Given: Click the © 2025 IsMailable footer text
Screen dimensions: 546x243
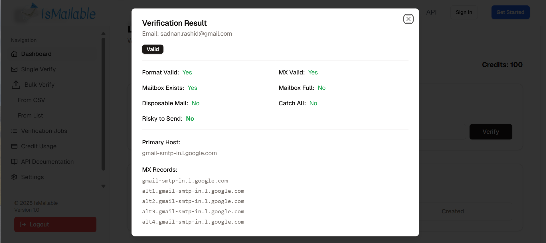Looking at the screenshot, I should click(36, 203).
